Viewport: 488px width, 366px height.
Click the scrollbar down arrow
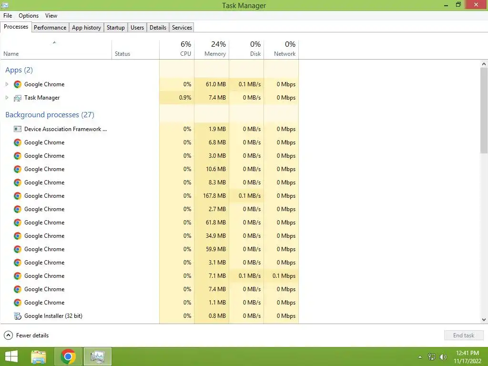point(484,320)
